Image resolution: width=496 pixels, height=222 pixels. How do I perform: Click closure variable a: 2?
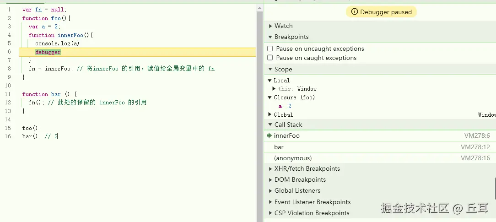pyautogui.click(x=285, y=106)
